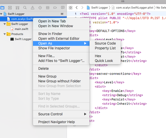
Task: Choose Property List from Open As submenu
Action: pyautogui.click(x=105, y=48)
